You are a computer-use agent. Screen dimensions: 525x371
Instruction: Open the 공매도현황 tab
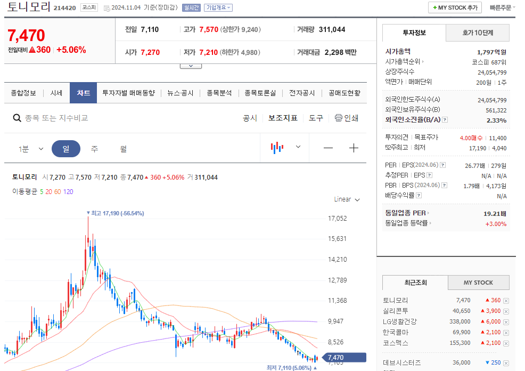click(344, 93)
